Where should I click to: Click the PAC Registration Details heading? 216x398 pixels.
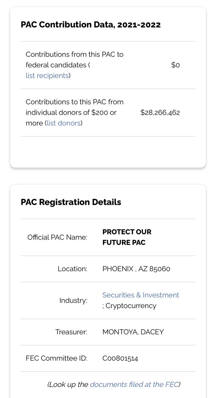click(x=71, y=202)
